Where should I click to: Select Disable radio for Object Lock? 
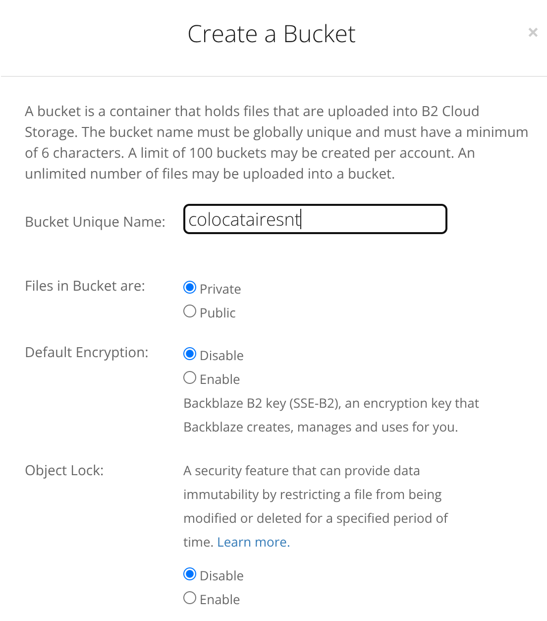coord(190,574)
